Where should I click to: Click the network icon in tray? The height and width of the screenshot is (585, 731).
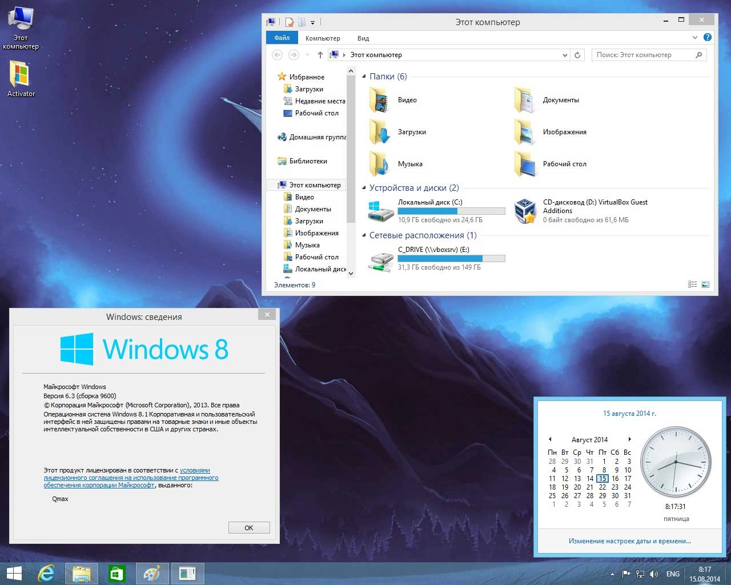tap(640, 574)
